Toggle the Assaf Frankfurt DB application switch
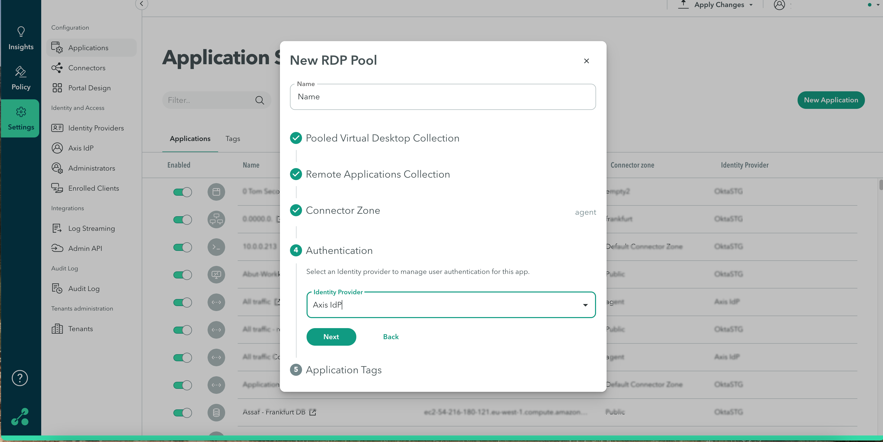This screenshot has height=442, width=883. point(182,412)
